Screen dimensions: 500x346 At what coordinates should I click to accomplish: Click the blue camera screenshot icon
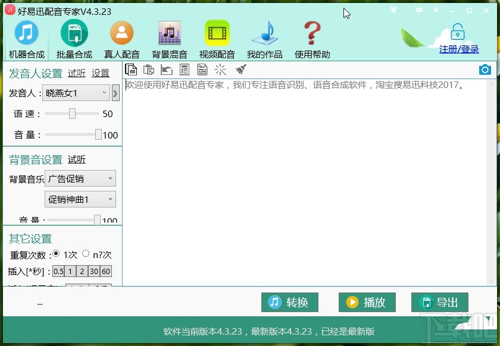click(x=485, y=70)
